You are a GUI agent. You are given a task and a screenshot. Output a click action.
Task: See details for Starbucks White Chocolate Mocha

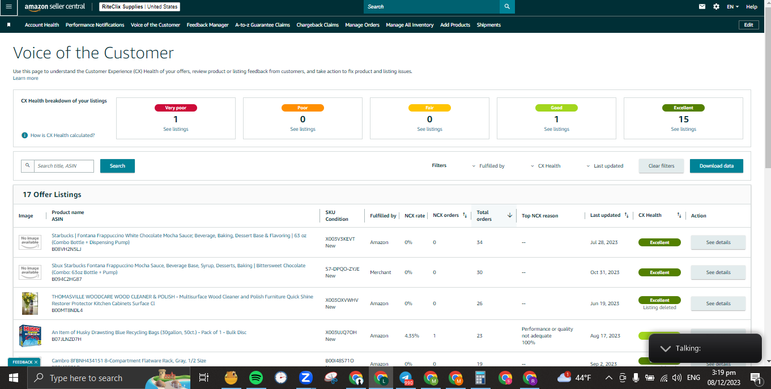pyautogui.click(x=718, y=242)
